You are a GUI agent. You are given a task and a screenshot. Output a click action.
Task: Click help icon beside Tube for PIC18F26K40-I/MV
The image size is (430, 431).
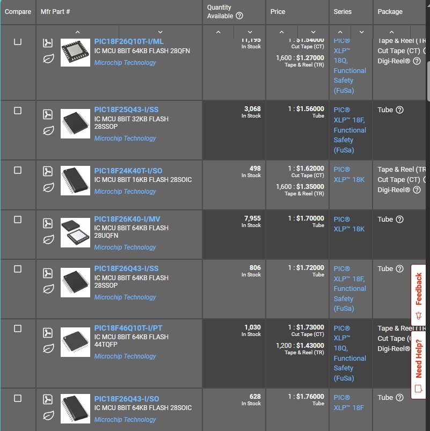click(399, 219)
